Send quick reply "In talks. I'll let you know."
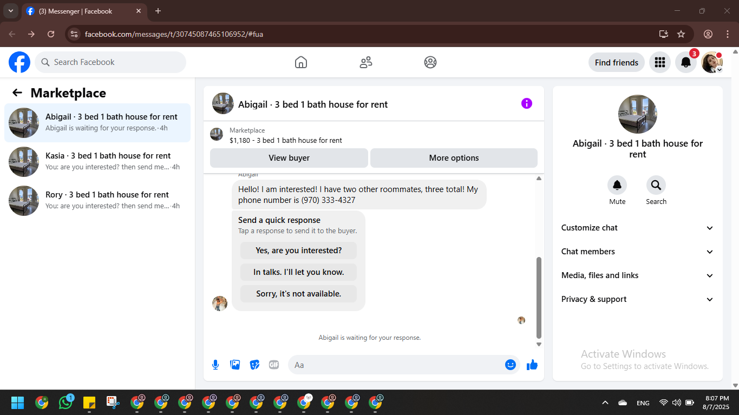Viewport: 739px width, 415px height. (x=298, y=272)
